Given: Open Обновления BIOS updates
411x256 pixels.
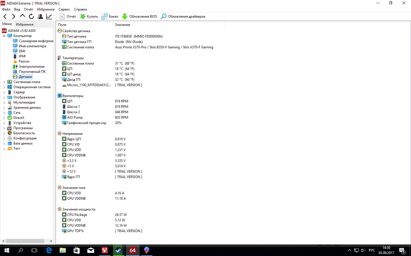Looking at the screenshot, I should [140, 16].
